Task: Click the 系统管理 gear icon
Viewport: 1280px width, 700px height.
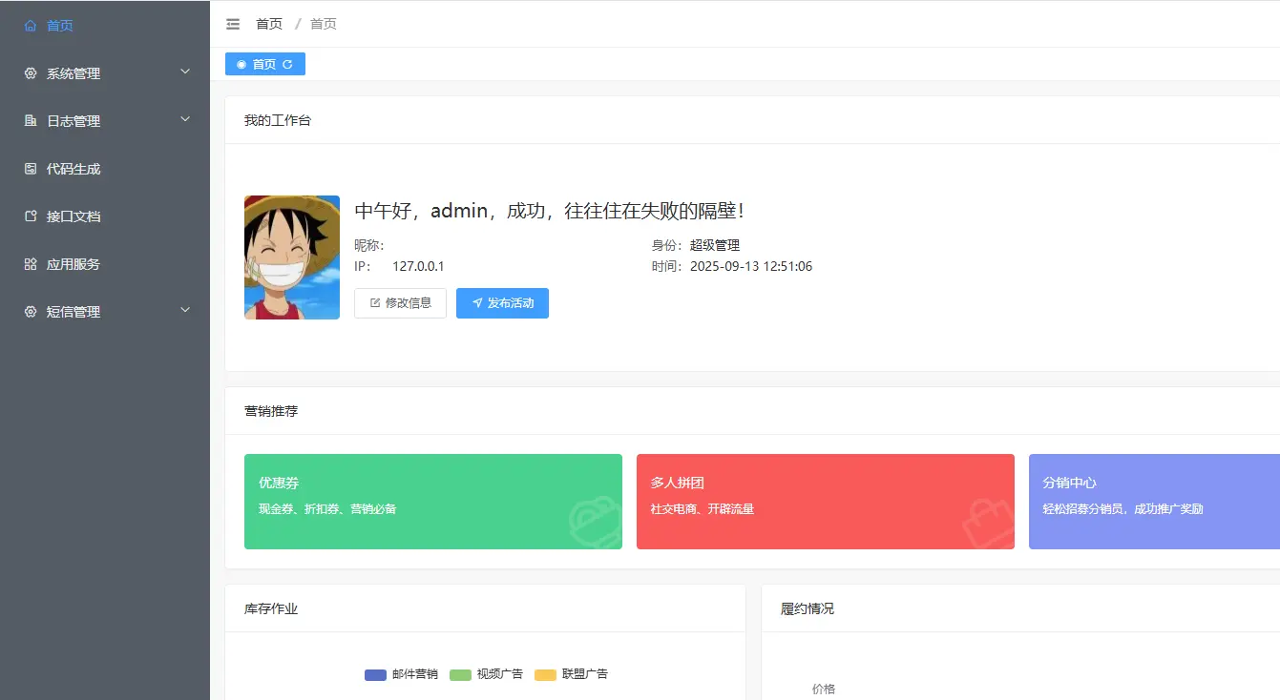Action: click(31, 73)
